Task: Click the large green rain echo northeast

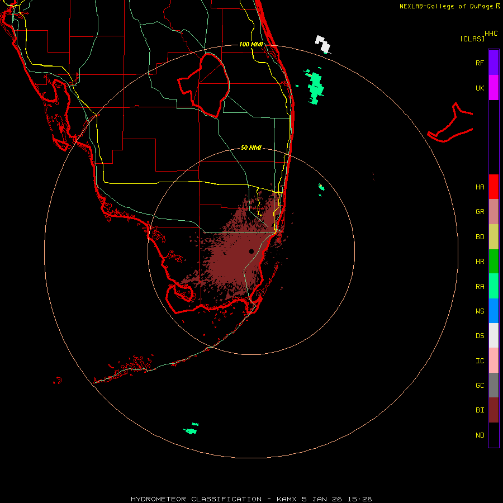Action: [315, 87]
